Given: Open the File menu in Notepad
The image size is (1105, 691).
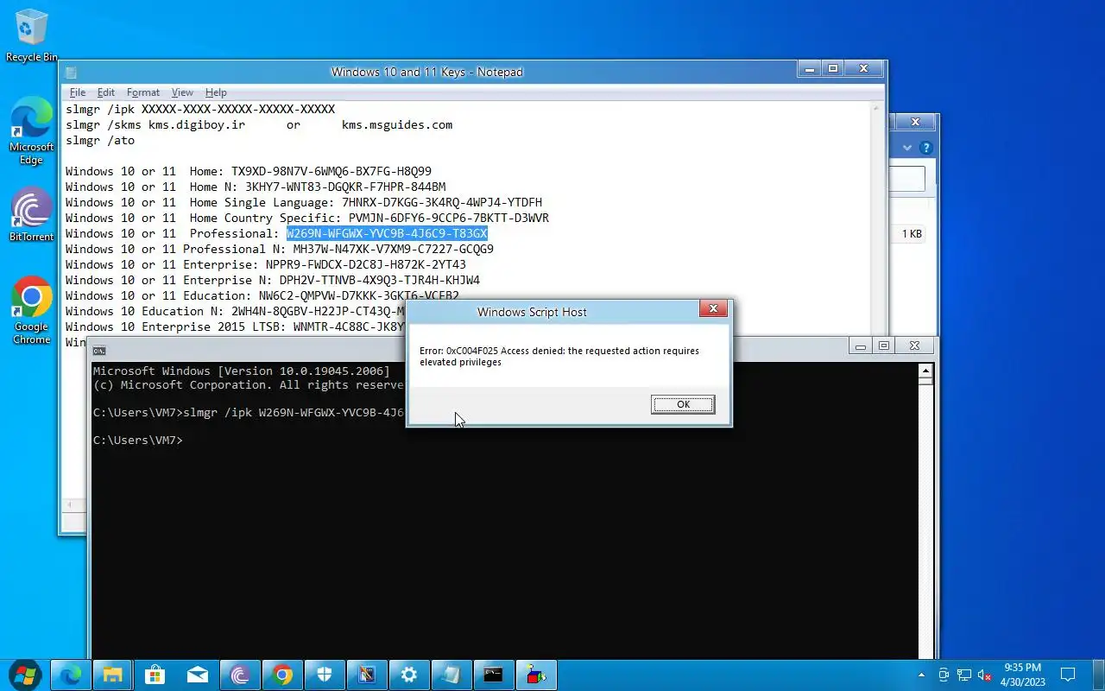Looking at the screenshot, I should [77, 92].
